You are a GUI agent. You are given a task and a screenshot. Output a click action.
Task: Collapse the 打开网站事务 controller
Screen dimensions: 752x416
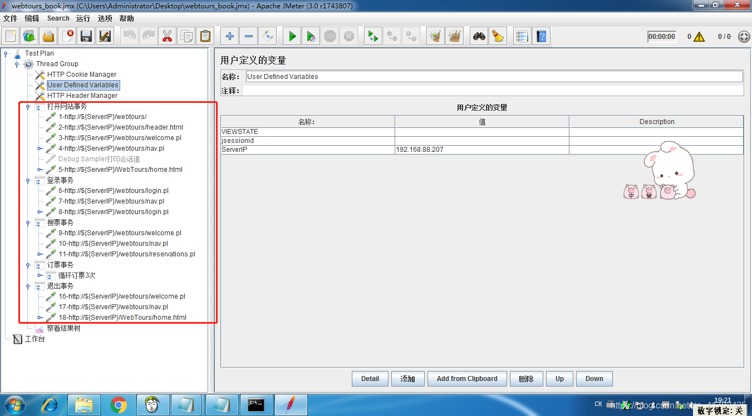tap(28, 106)
